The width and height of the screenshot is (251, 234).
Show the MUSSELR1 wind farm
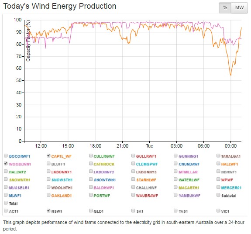(6, 187)
